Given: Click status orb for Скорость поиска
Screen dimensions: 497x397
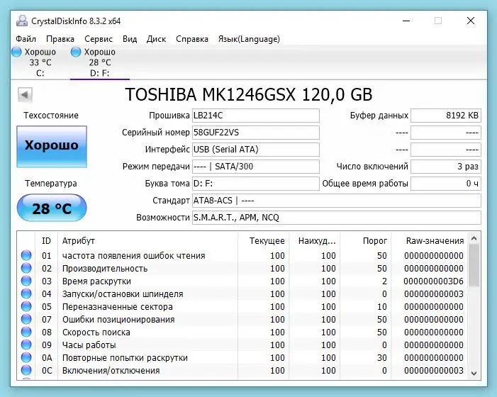Looking at the screenshot, I should coord(26,332).
